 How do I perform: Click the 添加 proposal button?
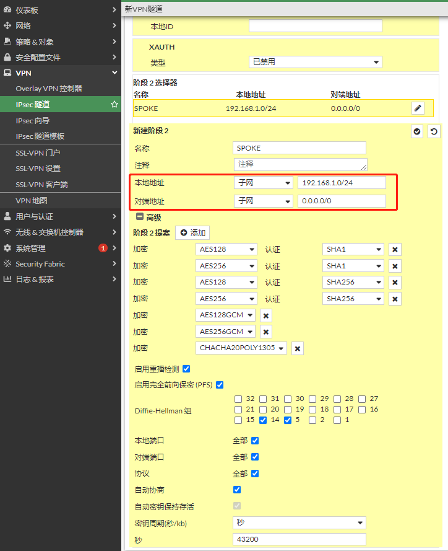pyautogui.click(x=192, y=233)
